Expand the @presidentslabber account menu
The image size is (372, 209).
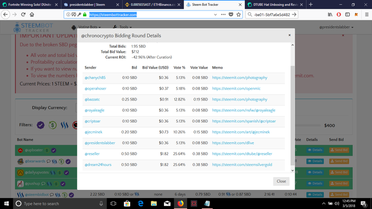click(336, 27)
